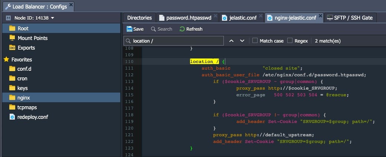Click the Refresh button

[191, 29]
